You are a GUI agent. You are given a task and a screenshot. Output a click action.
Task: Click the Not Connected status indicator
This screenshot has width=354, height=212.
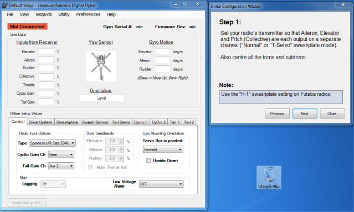27,27
